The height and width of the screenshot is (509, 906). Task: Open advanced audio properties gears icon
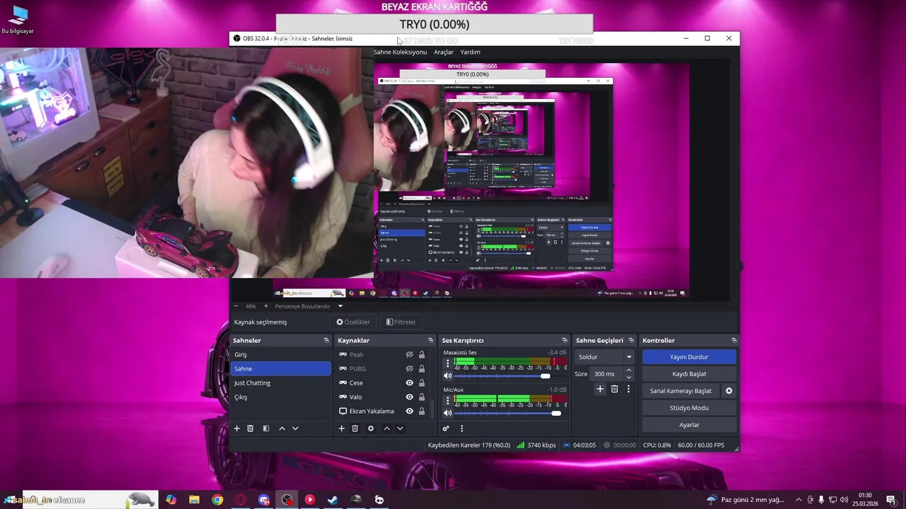pyautogui.click(x=446, y=428)
